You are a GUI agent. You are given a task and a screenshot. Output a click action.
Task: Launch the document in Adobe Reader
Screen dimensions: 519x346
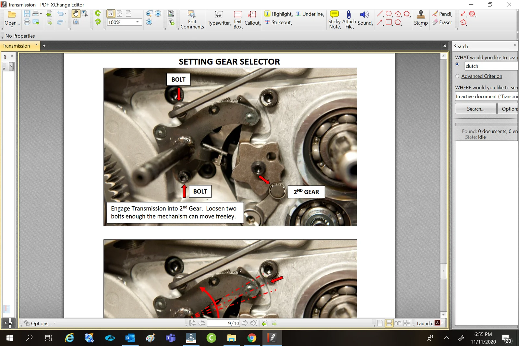[437, 323]
